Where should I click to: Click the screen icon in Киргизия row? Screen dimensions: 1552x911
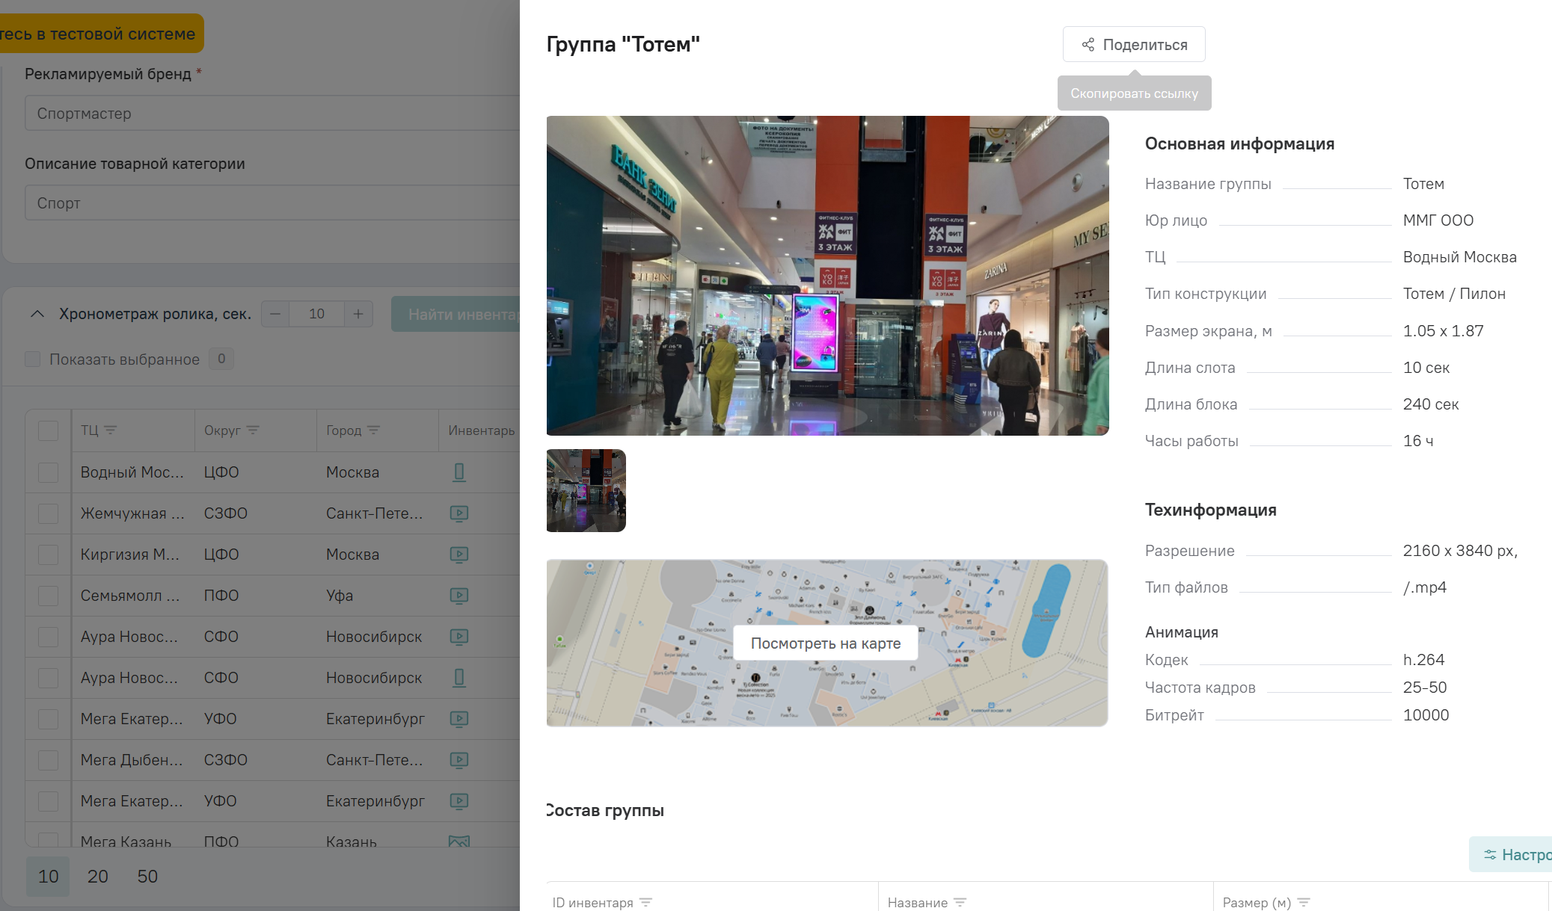point(459,555)
